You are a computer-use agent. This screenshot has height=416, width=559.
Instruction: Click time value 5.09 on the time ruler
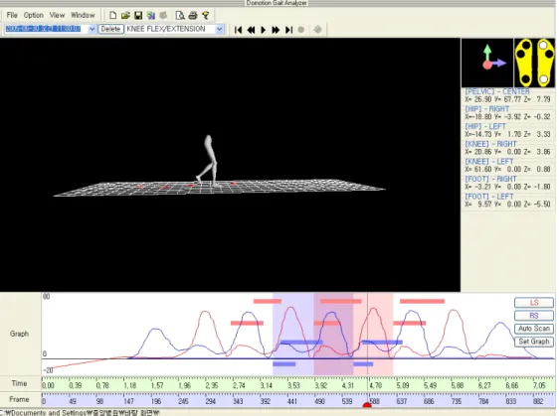coord(403,386)
